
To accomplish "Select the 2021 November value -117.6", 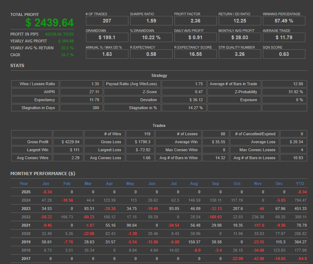I will tap(259, 226).
